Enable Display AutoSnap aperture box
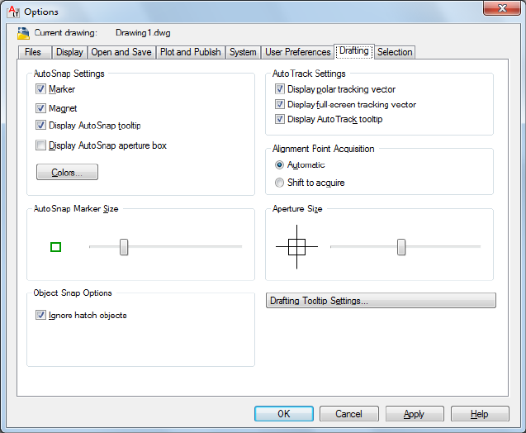526x433 pixels. pos(41,145)
